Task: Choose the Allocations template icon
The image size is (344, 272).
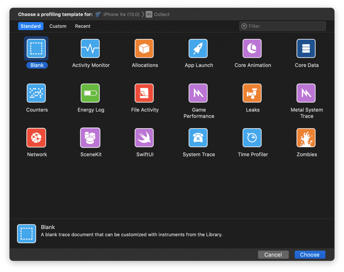Action: pyautogui.click(x=144, y=49)
